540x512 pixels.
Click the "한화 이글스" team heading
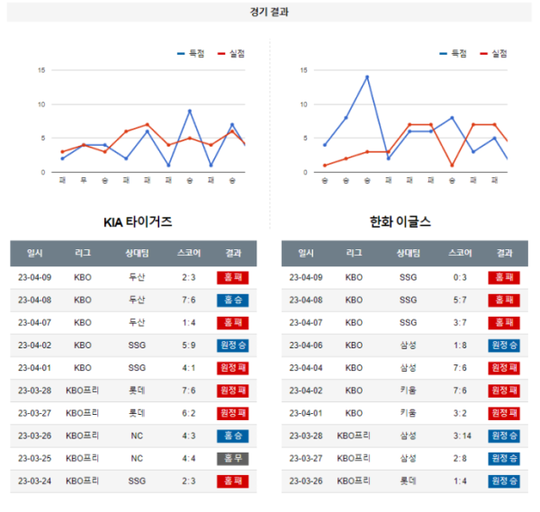[x=400, y=221]
